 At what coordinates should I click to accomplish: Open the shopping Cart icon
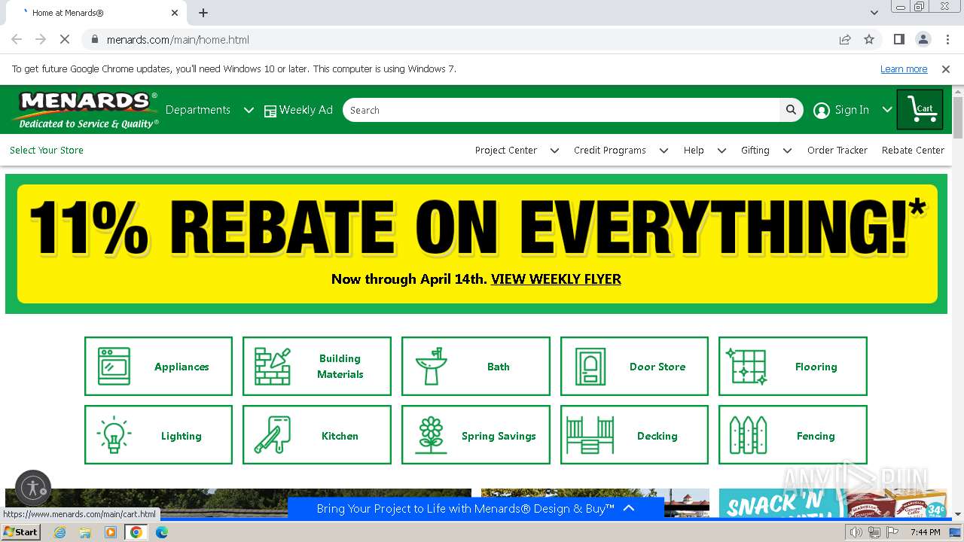tap(920, 110)
